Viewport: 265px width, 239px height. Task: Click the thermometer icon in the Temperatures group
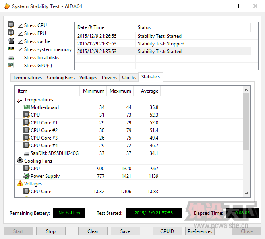pos(19,100)
